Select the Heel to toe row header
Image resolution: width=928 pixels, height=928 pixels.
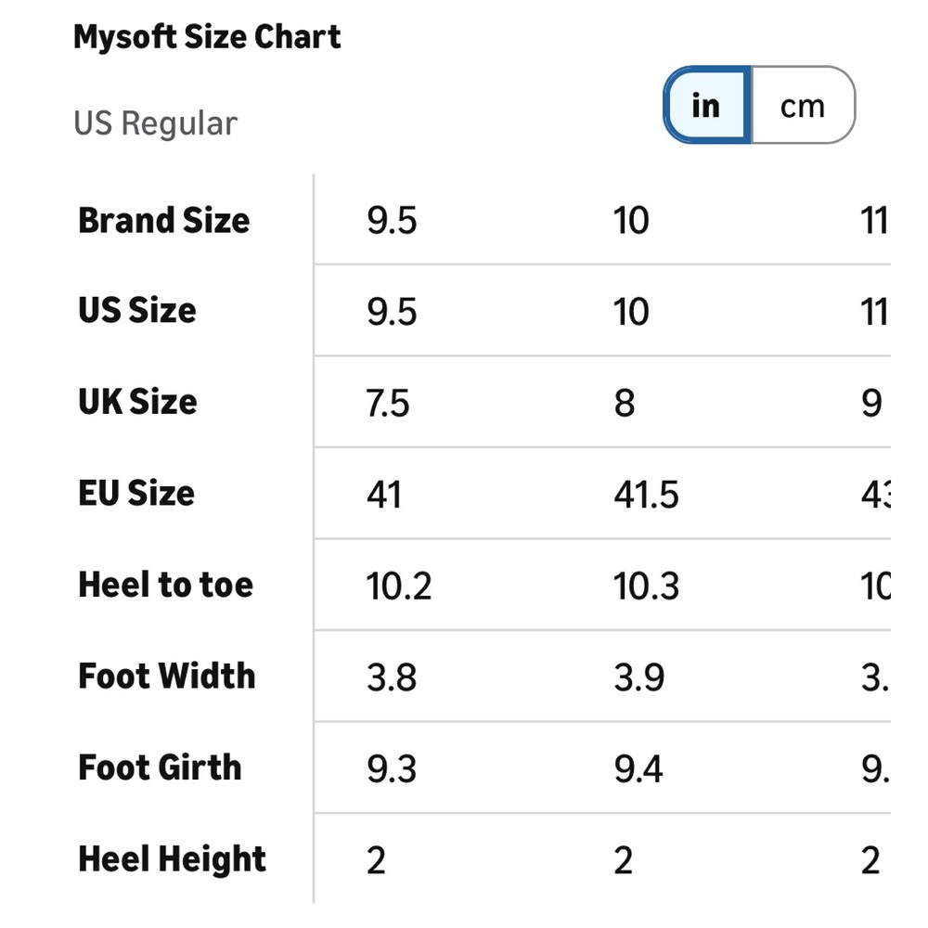166,585
